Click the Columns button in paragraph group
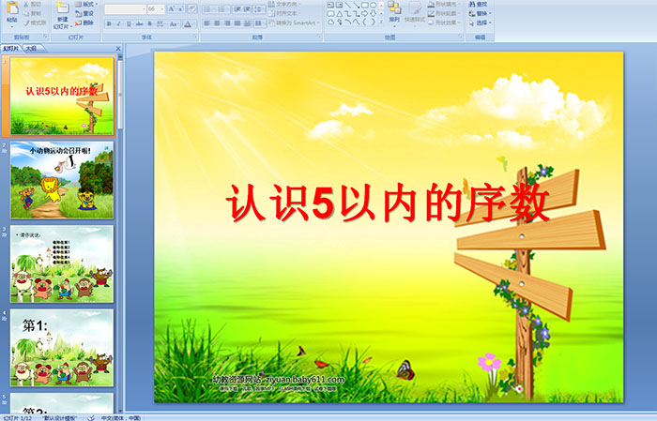This screenshot has height=421, width=657. pyautogui.click(x=260, y=23)
